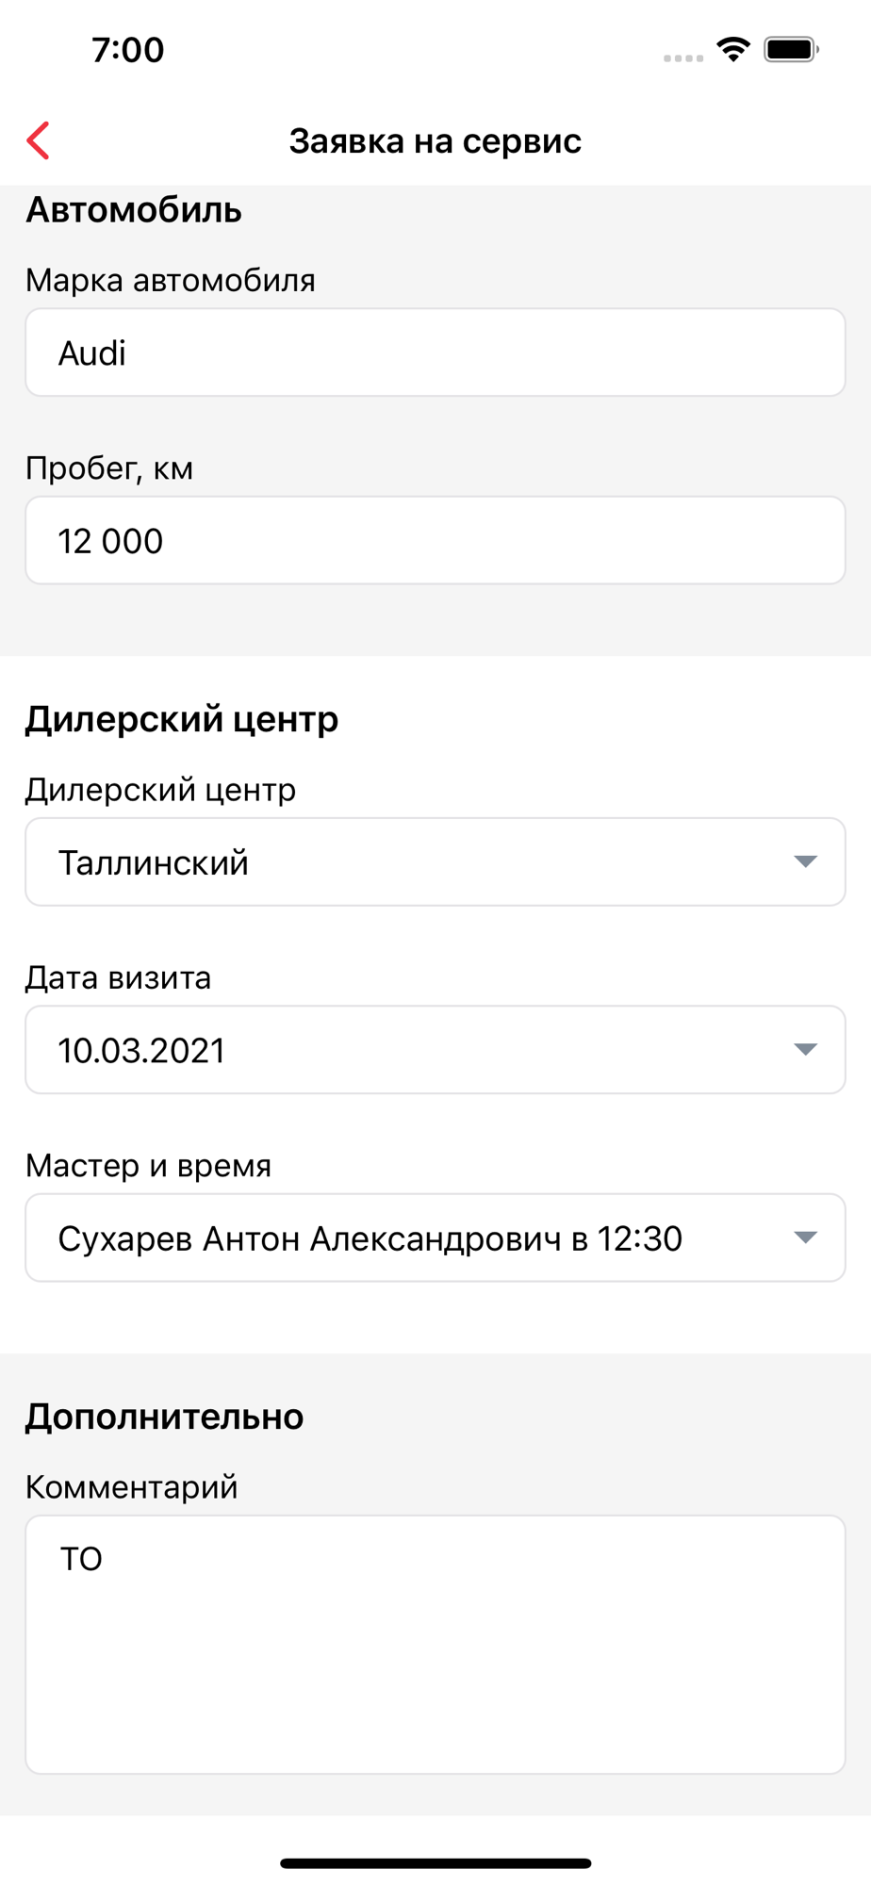The height and width of the screenshot is (1885, 871).
Task: Edit the mileage field showing 12 000
Action: (x=435, y=541)
